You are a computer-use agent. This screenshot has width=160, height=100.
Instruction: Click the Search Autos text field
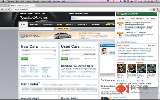(36, 28)
